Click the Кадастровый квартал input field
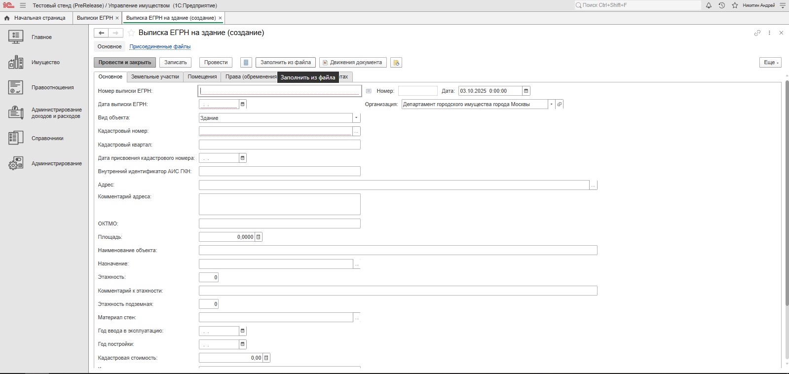 279,145
